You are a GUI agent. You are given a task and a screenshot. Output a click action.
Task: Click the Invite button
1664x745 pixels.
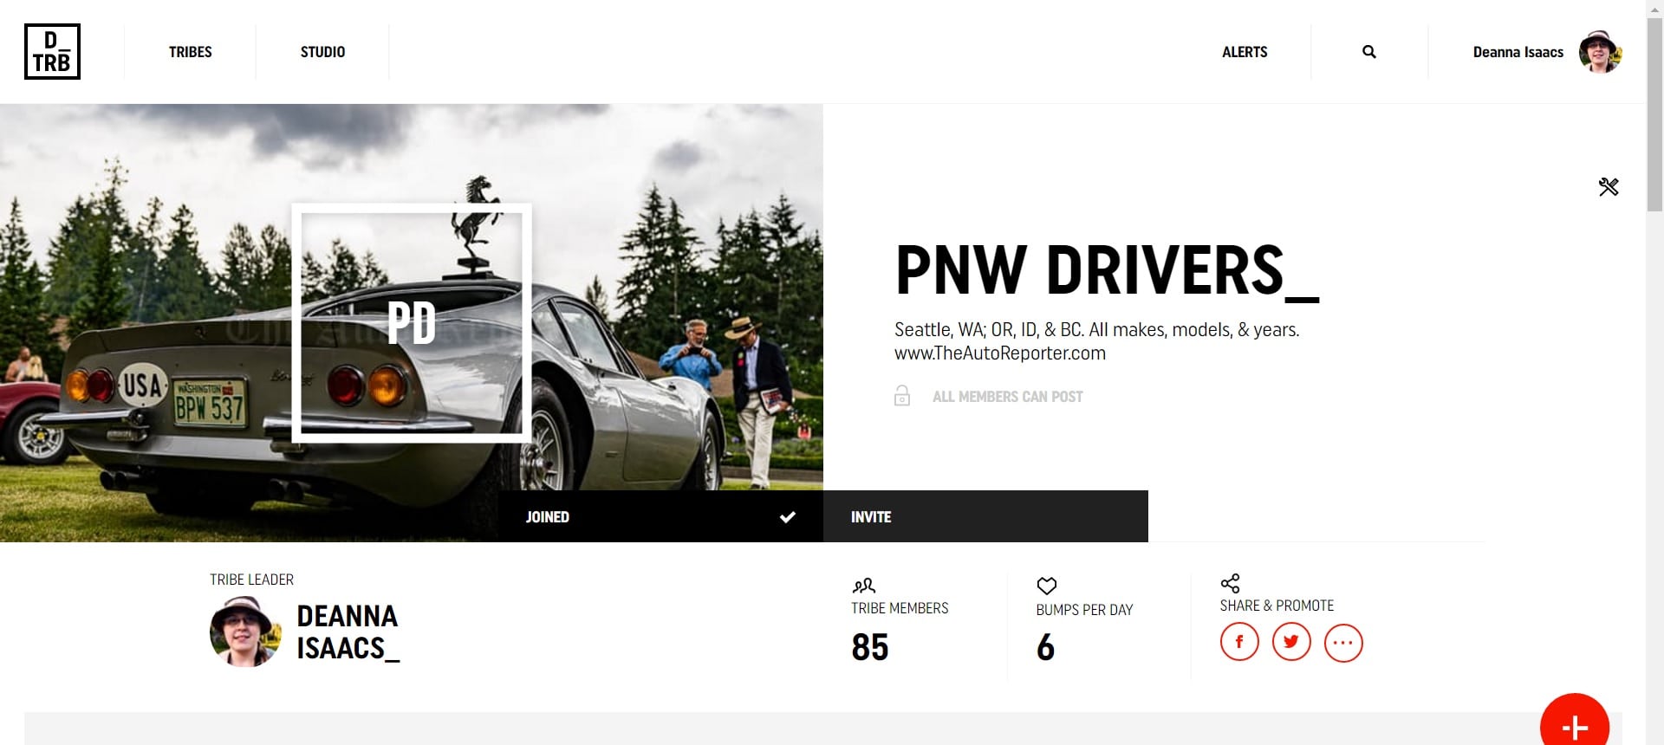pos(985,516)
